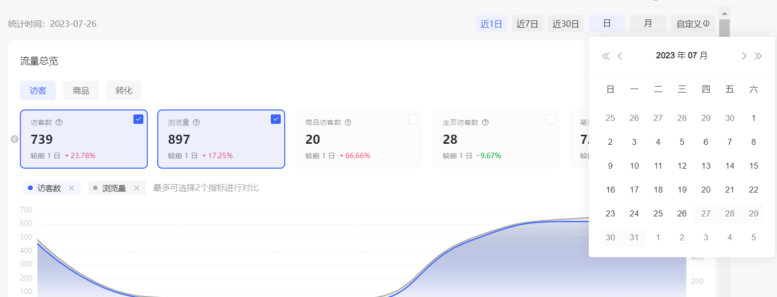The width and height of the screenshot is (777, 297).
Task: Remove 浏览量 tag from chart legend
Action: coord(136,188)
